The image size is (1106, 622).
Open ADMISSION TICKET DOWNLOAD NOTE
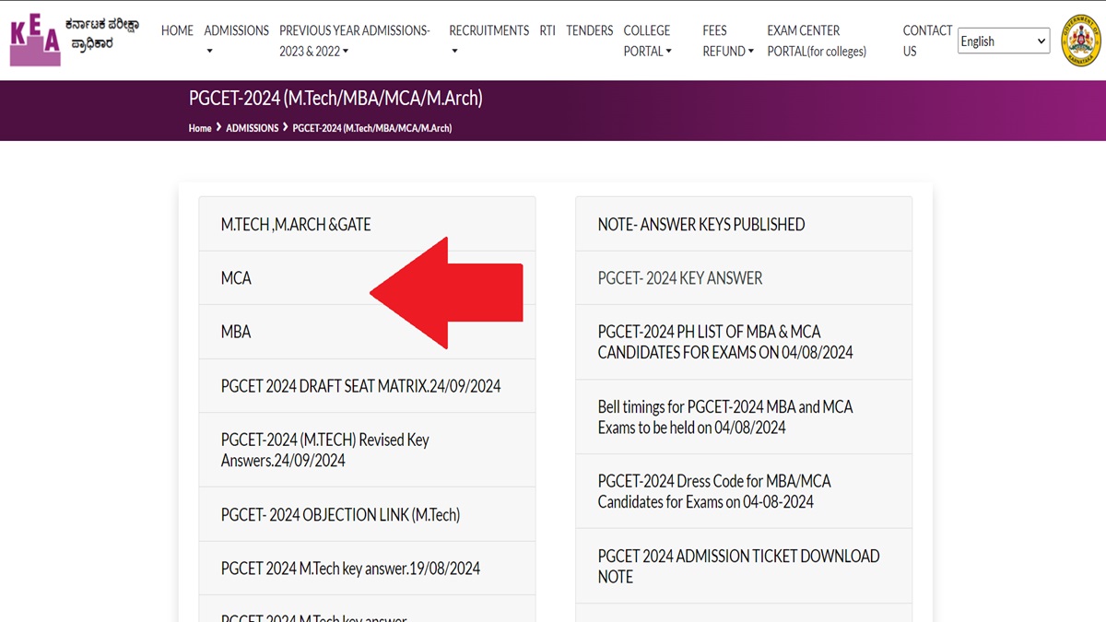[744, 566]
